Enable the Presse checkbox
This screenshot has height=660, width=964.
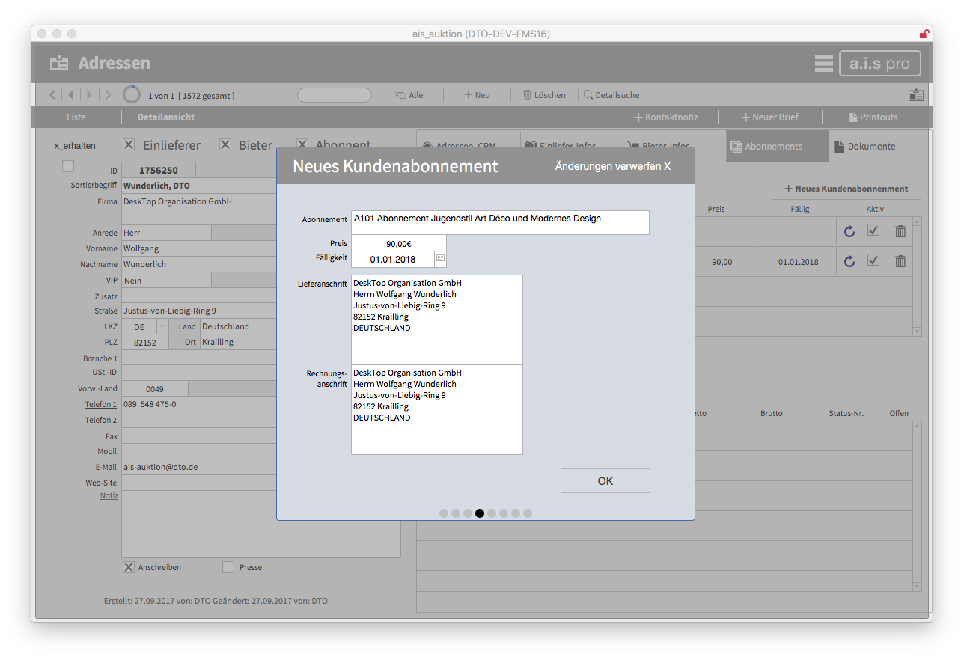click(x=228, y=567)
